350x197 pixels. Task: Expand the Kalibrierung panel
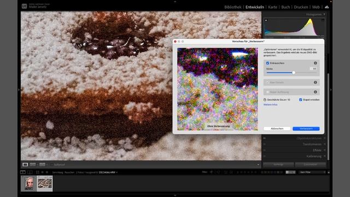pyautogui.click(x=324, y=157)
